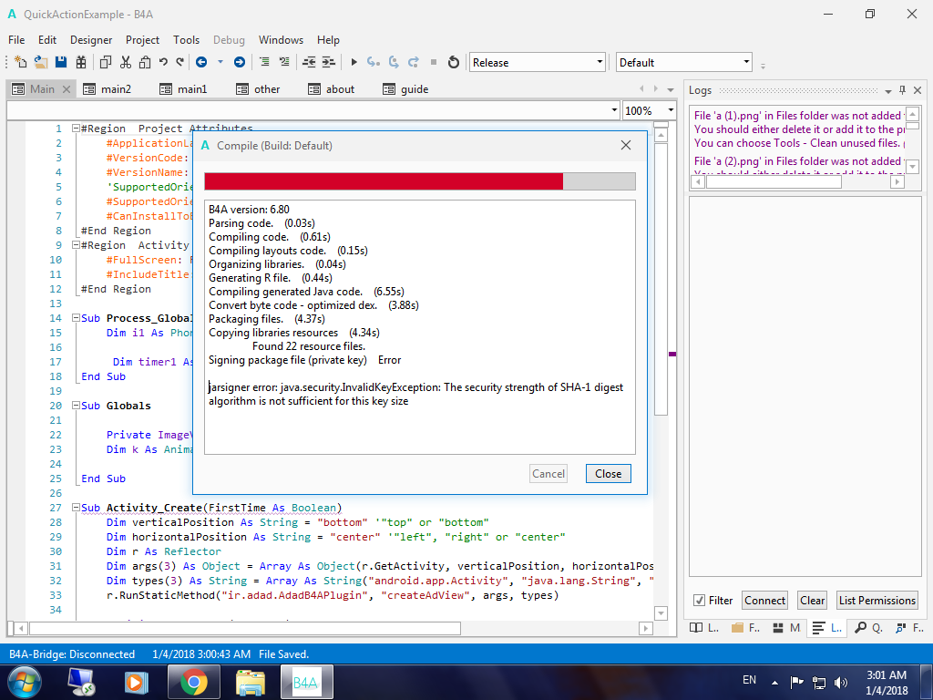Image resolution: width=933 pixels, height=700 pixels.
Task: Collapse the Project Attributes region
Action: pos(74,129)
